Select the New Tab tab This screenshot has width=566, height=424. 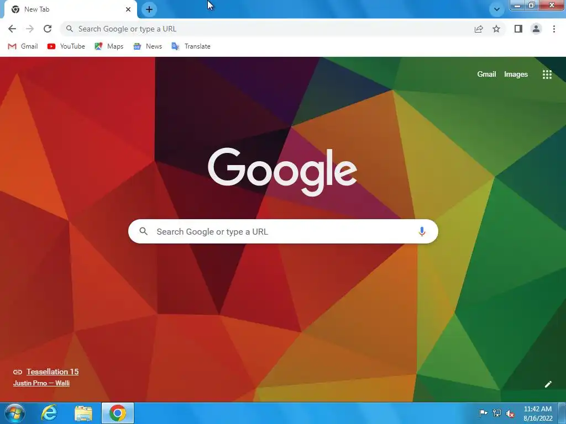coord(70,9)
